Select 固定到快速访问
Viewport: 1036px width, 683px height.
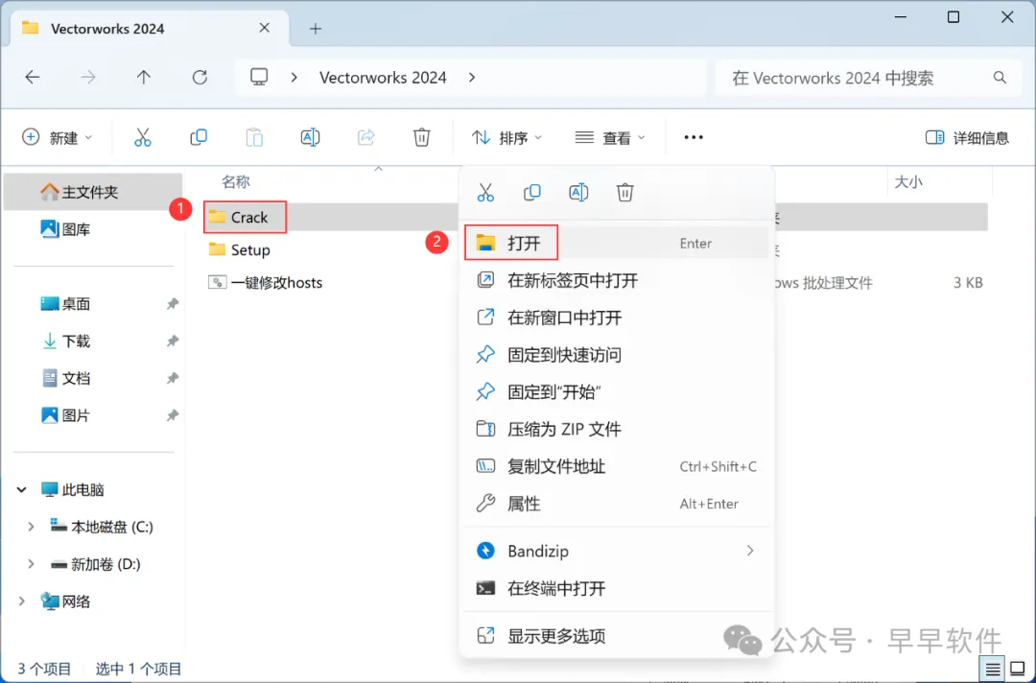click(616, 355)
